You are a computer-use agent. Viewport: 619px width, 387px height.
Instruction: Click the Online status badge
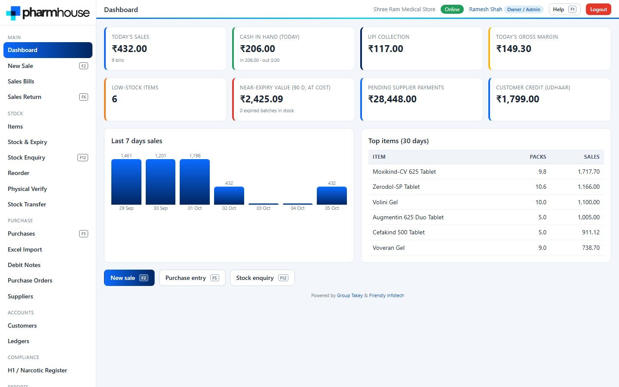(452, 9)
